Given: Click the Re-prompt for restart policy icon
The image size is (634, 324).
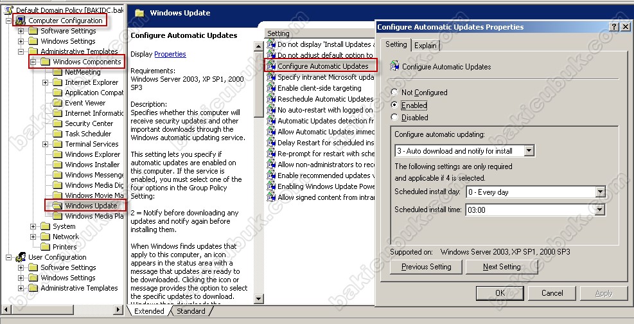Looking at the screenshot, I should coord(271,153).
